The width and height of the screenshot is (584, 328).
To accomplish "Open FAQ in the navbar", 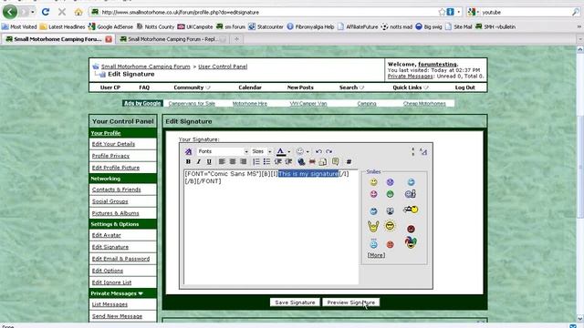I will 144,87.
